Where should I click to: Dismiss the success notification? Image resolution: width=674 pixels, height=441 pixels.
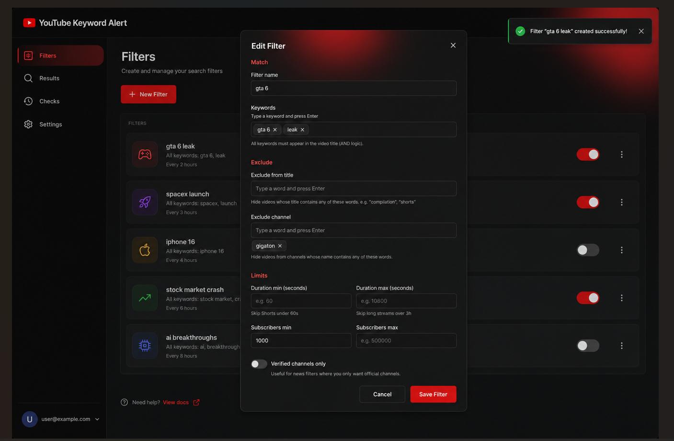[x=641, y=31]
